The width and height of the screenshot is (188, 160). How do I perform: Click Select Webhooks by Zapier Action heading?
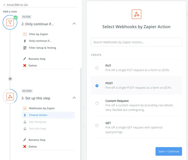136,27
